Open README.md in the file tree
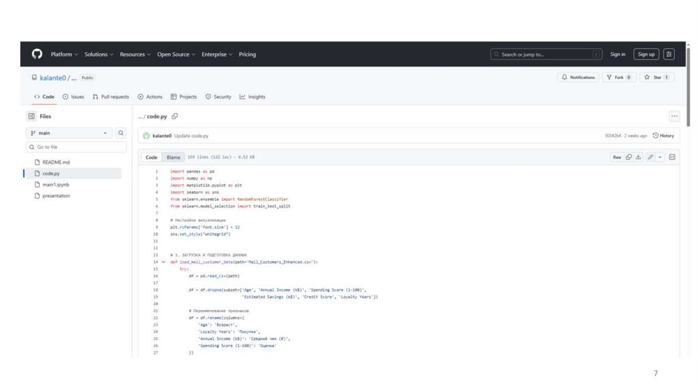697x390 pixels. 56,162
